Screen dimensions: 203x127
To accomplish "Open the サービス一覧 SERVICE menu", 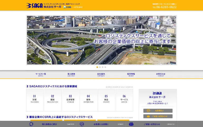I will pyautogui.click(x=41, y=75).
